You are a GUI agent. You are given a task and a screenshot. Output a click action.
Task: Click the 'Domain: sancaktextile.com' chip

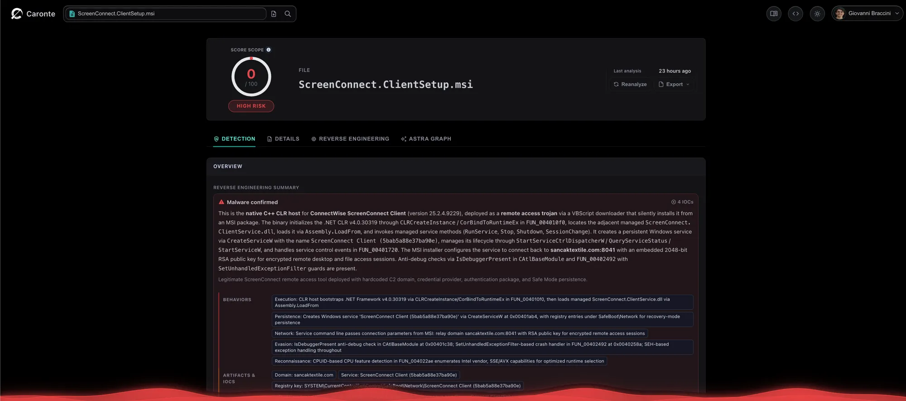click(x=304, y=375)
